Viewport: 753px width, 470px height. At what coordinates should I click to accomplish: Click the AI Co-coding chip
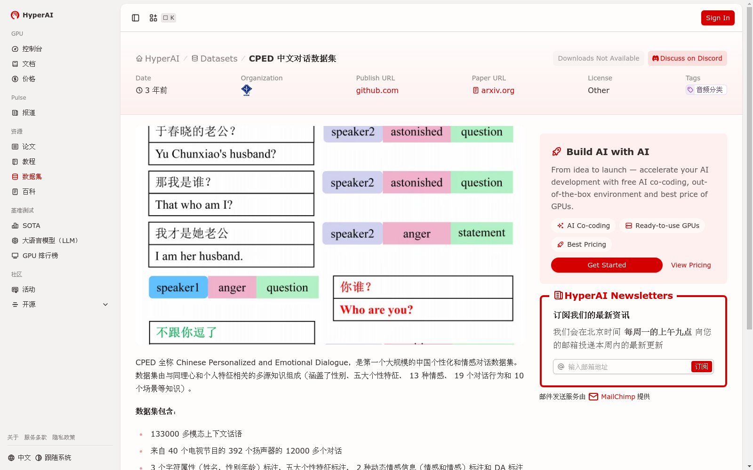pos(583,226)
